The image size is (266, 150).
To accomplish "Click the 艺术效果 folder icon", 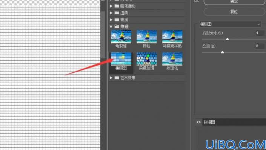I will (117, 78).
